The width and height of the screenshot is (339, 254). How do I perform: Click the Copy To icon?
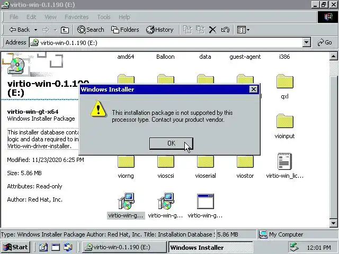(200, 30)
